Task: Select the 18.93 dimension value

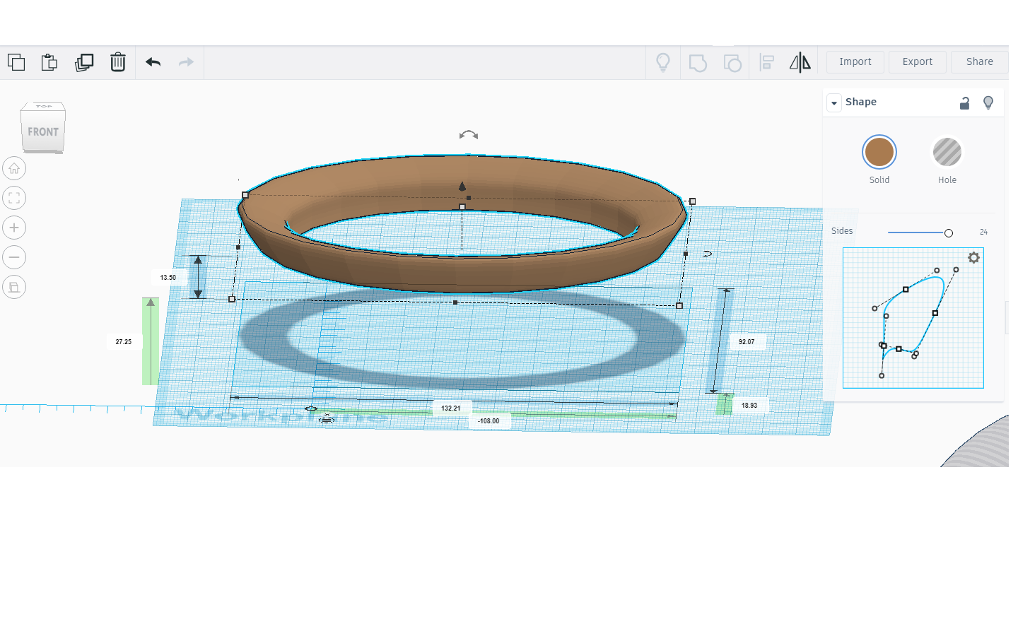Action: [749, 406]
